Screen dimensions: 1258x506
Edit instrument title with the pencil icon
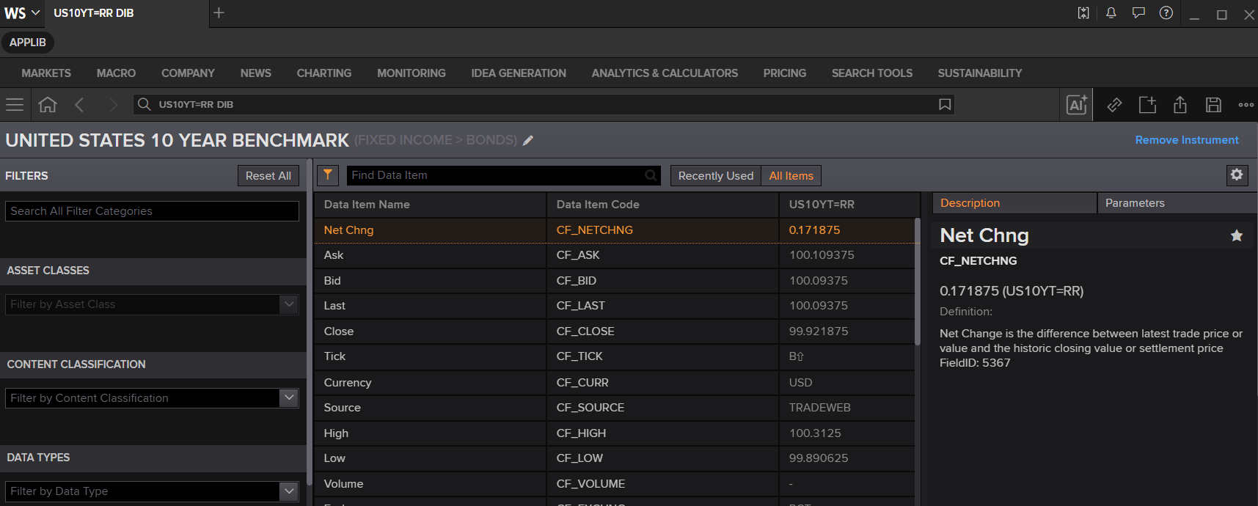point(528,140)
